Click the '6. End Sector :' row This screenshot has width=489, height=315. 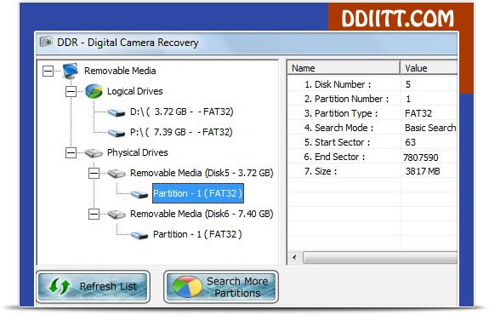click(372, 157)
